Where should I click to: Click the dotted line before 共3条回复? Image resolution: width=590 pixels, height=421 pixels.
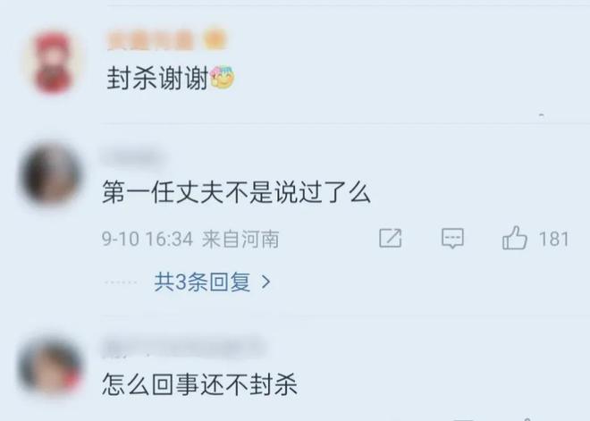[121, 282]
